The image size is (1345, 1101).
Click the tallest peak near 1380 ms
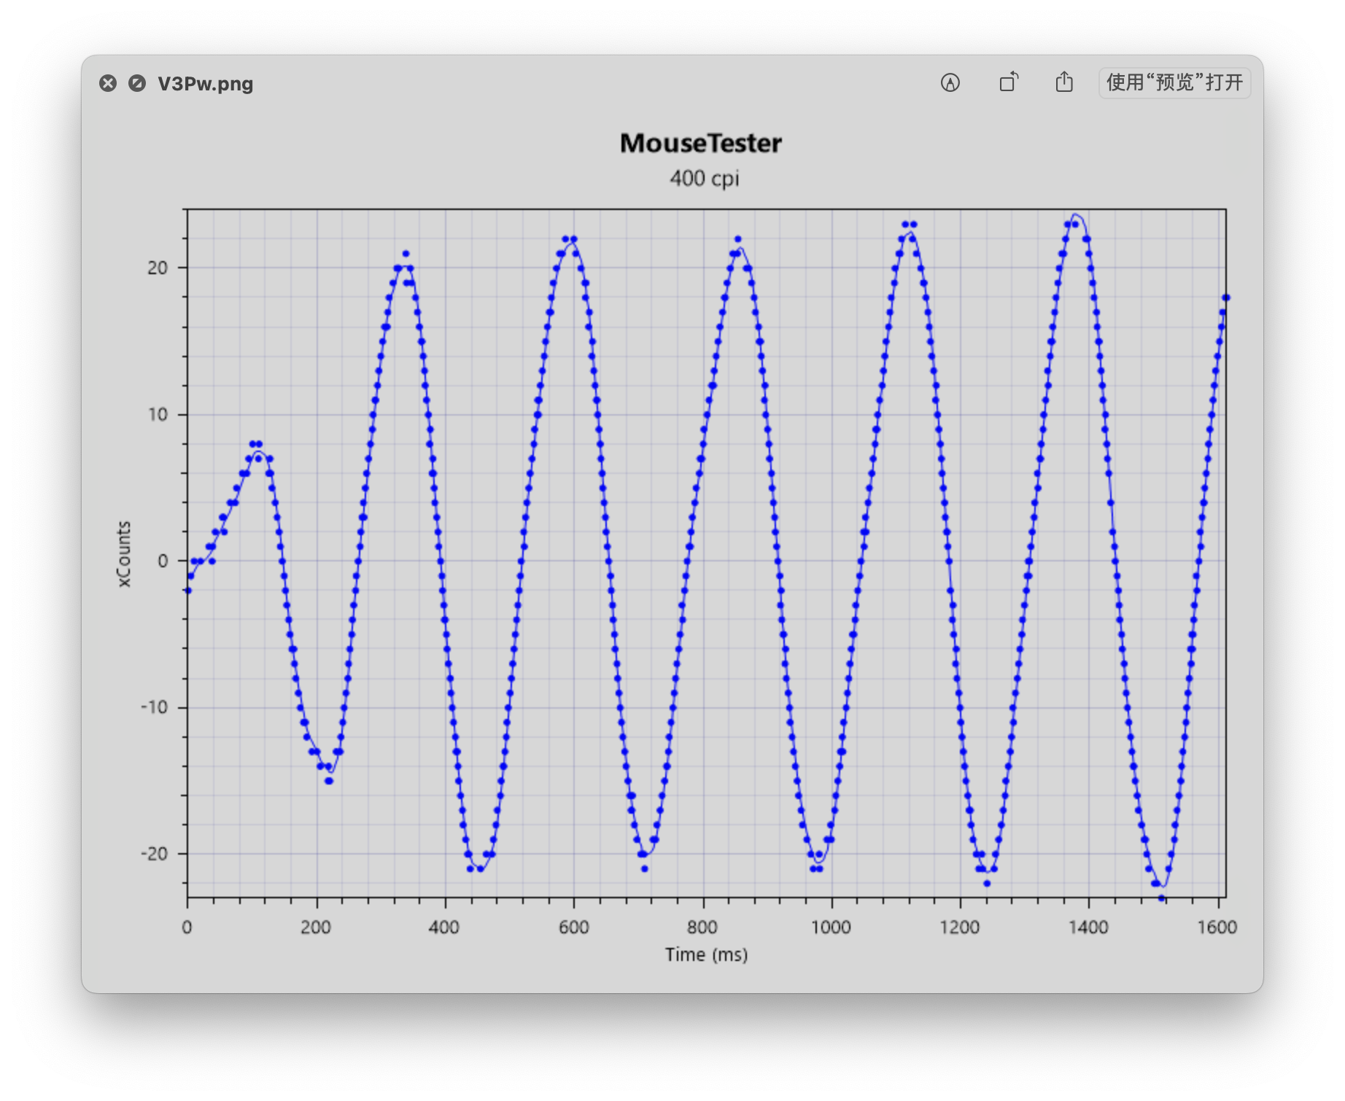[x=1072, y=225]
